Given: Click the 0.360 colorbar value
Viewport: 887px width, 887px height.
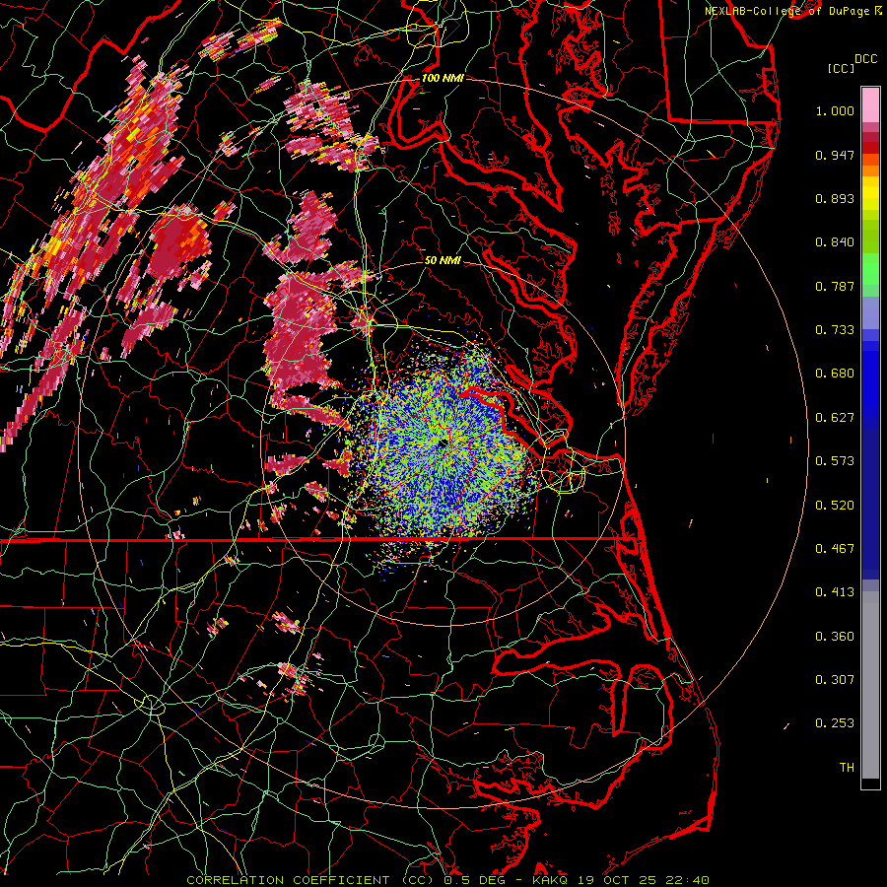Looking at the screenshot, I should (835, 637).
